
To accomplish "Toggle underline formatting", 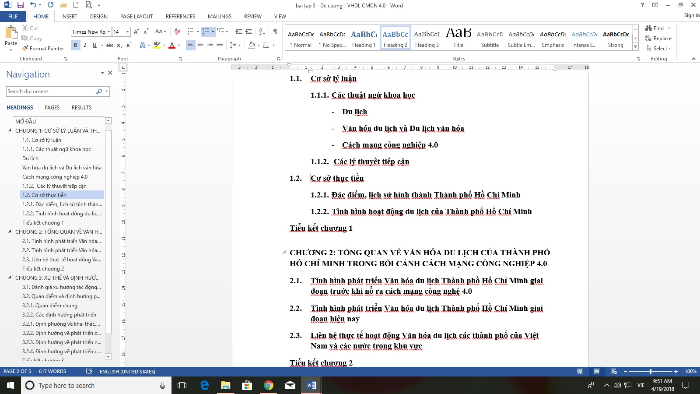I will [x=94, y=45].
